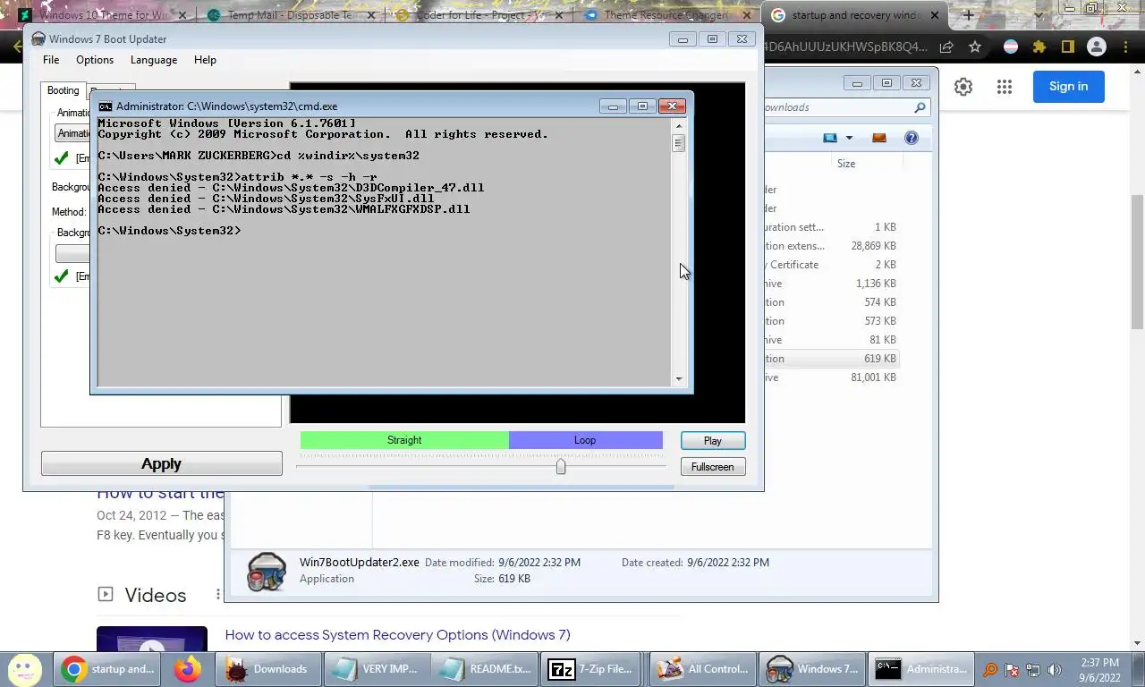The height and width of the screenshot is (687, 1145).
Task: Open the more-options dots beside the Videos heading
Action: coord(217,595)
